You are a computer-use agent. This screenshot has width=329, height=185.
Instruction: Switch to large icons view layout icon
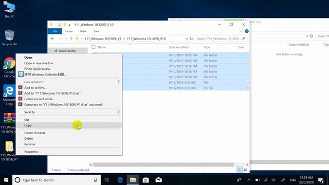245,170
